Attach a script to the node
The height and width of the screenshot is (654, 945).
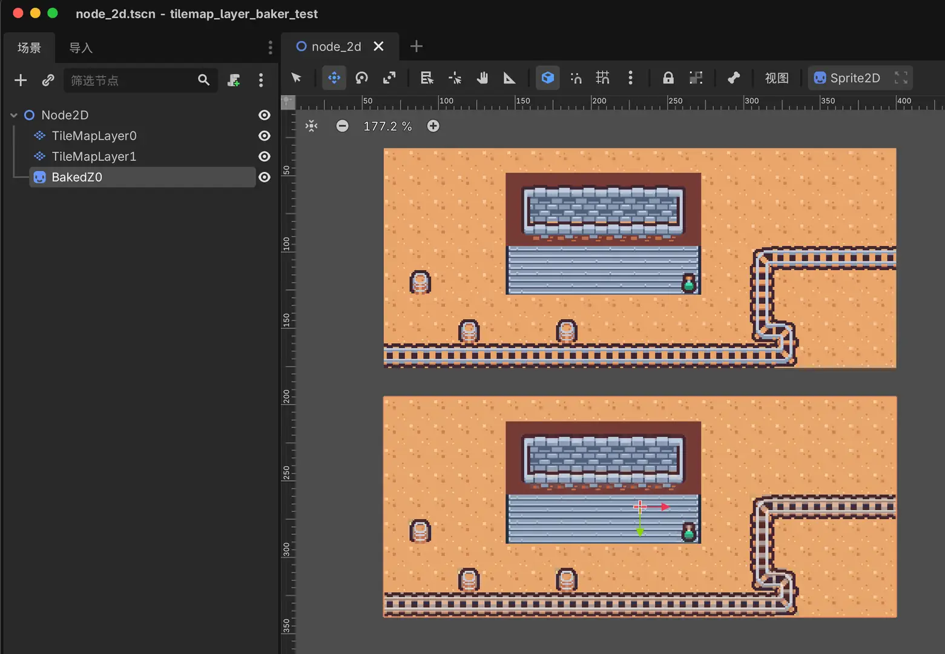[234, 80]
